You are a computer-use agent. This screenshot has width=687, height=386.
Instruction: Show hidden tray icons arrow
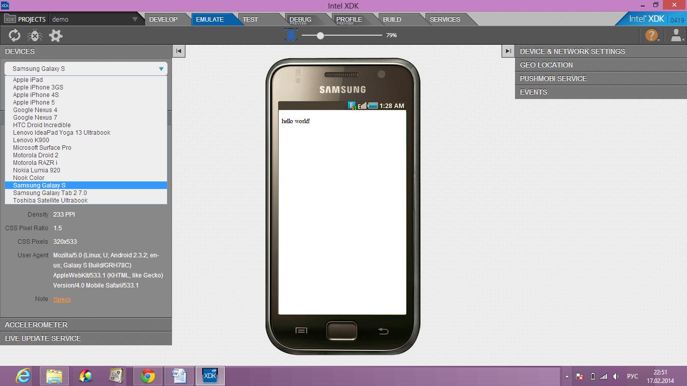(x=567, y=376)
